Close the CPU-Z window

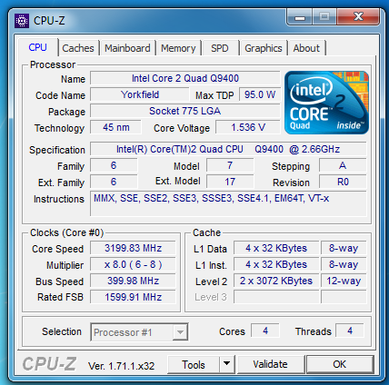[x=358, y=17]
